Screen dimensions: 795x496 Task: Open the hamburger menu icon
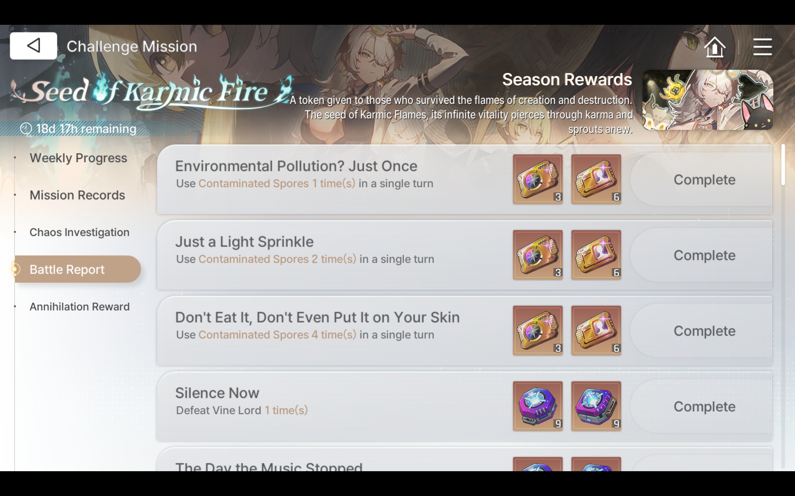pyautogui.click(x=762, y=47)
